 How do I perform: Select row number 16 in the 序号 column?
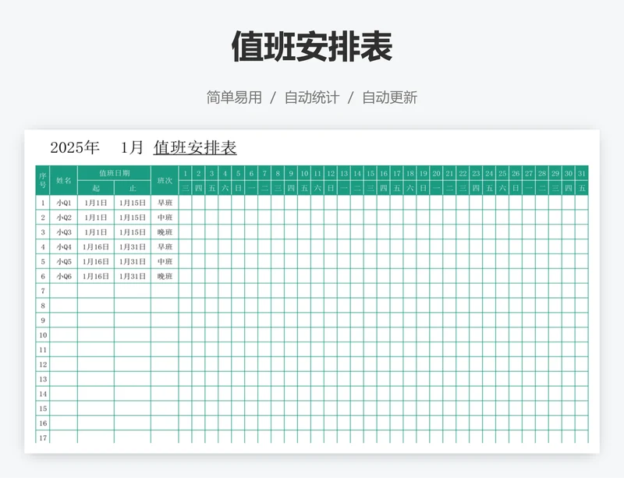tap(43, 423)
